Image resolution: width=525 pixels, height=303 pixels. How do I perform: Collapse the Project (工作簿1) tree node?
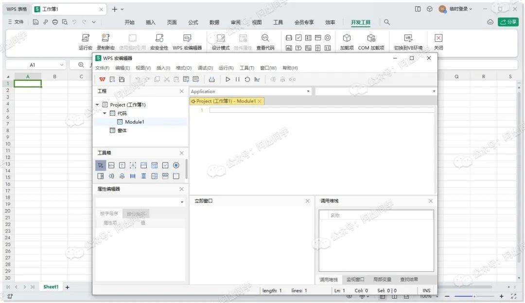click(x=97, y=105)
